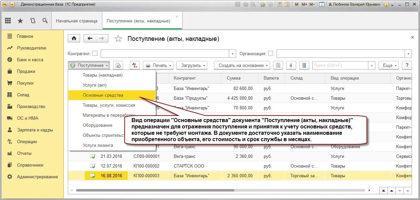Toggle the window panel layout icon
Screen dimensions: 420x200
(322, 4)
